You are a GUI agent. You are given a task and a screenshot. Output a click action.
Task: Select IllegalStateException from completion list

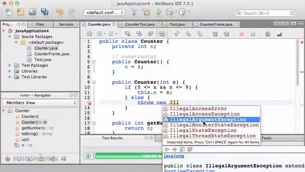coord(212,130)
